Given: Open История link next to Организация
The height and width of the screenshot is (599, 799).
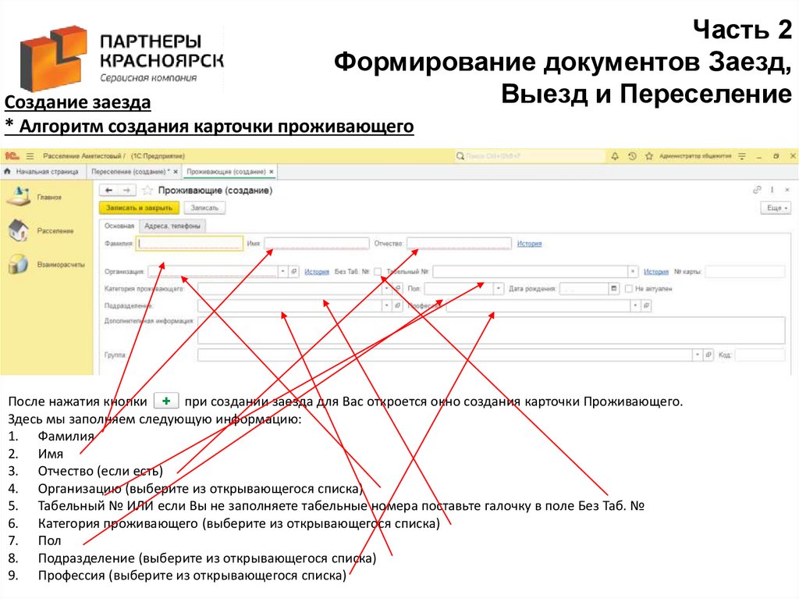Looking at the screenshot, I should [317, 272].
